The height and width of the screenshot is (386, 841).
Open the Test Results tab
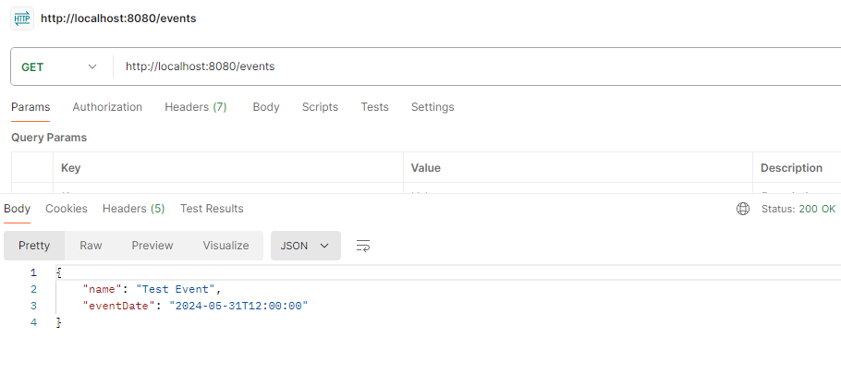pos(212,209)
